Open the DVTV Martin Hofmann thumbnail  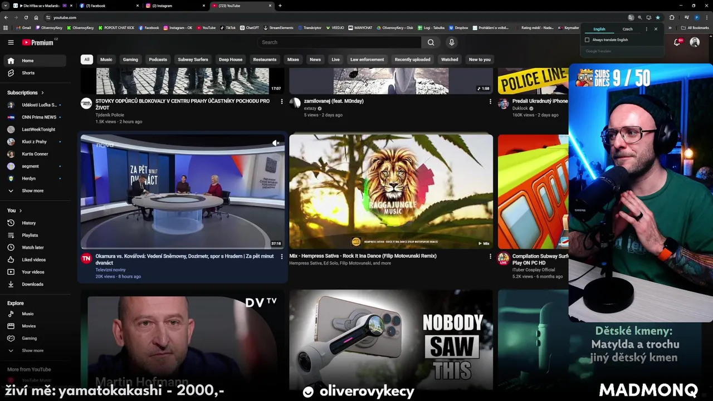coord(182,340)
